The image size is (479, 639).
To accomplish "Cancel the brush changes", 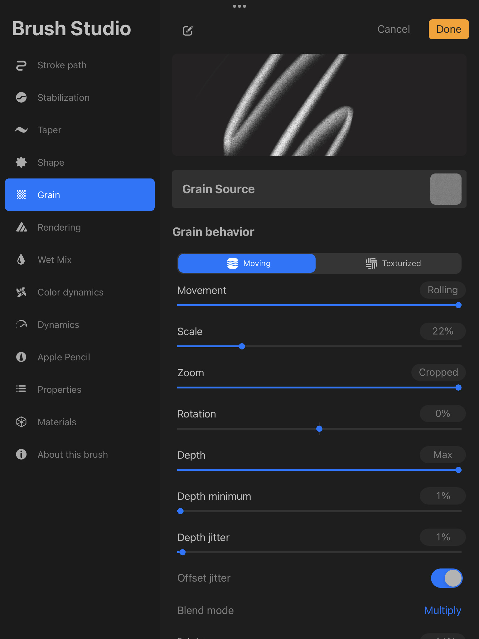I will tap(394, 29).
